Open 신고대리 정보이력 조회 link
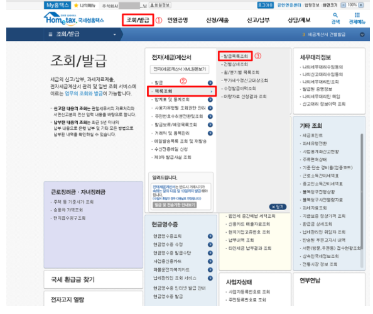The image size is (373, 314). [x=324, y=104]
